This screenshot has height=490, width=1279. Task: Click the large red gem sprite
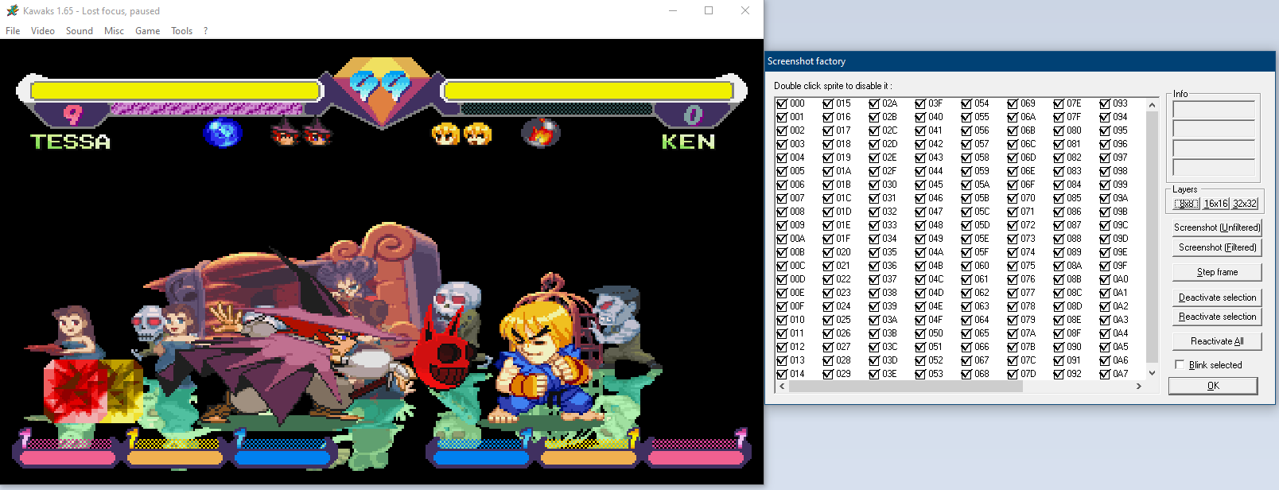pyautogui.click(x=76, y=390)
